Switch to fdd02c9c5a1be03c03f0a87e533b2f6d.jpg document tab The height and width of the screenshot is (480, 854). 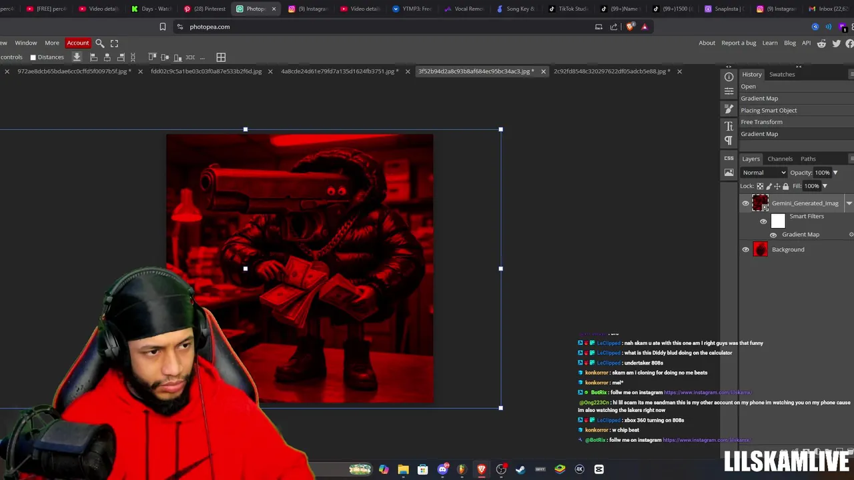click(206, 71)
